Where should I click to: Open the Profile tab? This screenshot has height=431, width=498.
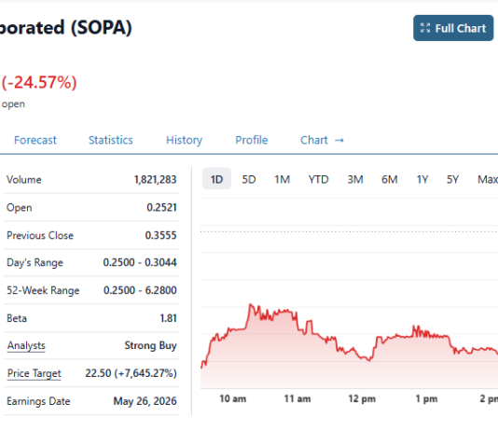pyautogui.click(x=252, y=140)
